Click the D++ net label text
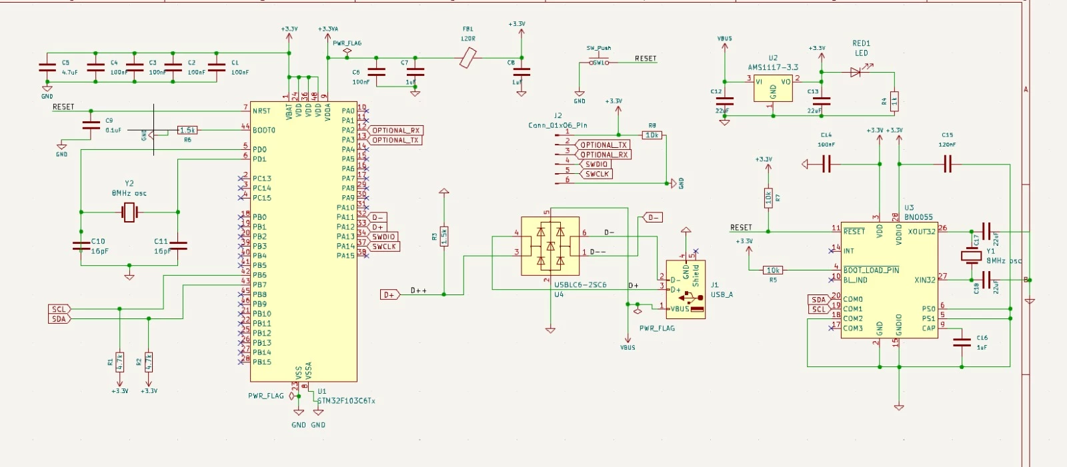 tap(419, 290)
